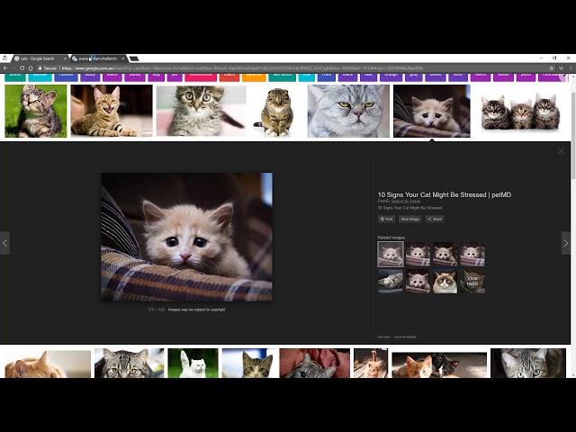576x432 pixels.
Task: Select the orange-colored suggestion chip
Action: coord(254,76)
